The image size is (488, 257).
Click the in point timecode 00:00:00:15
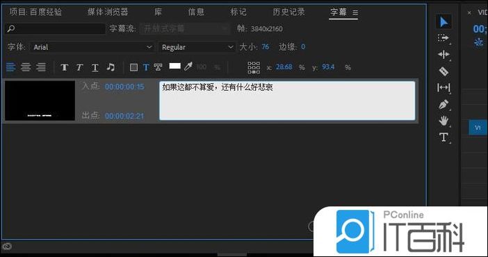coord(124,87)
